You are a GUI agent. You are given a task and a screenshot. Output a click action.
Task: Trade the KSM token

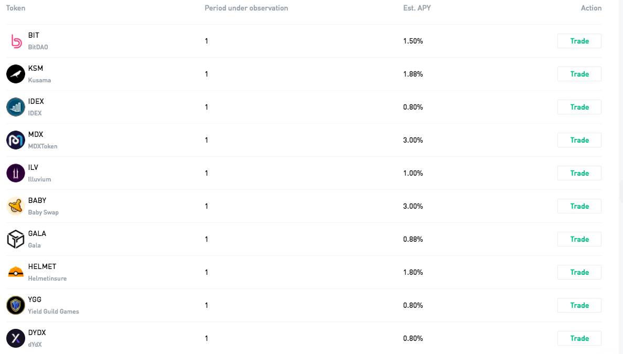579,74
